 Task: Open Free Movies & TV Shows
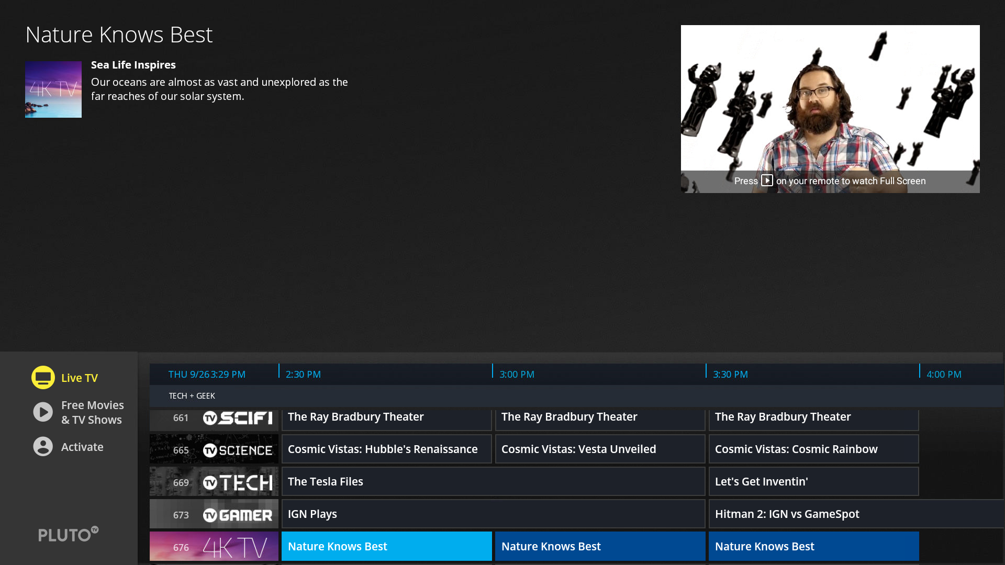[93, 412]
